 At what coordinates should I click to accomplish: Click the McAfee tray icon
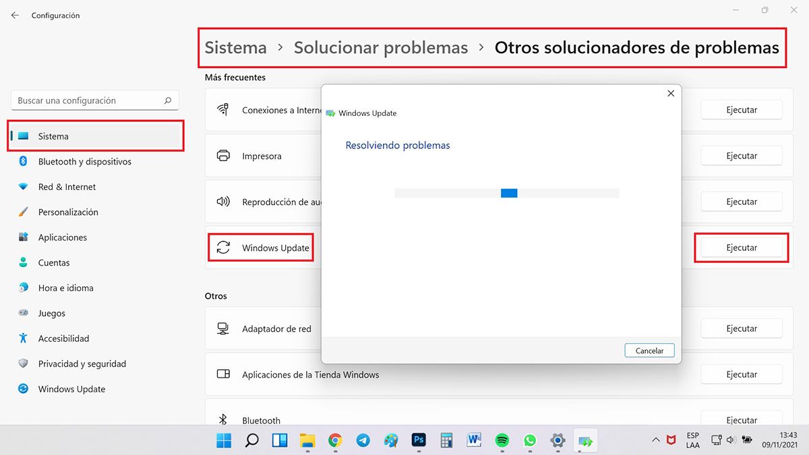coord(671,440)
